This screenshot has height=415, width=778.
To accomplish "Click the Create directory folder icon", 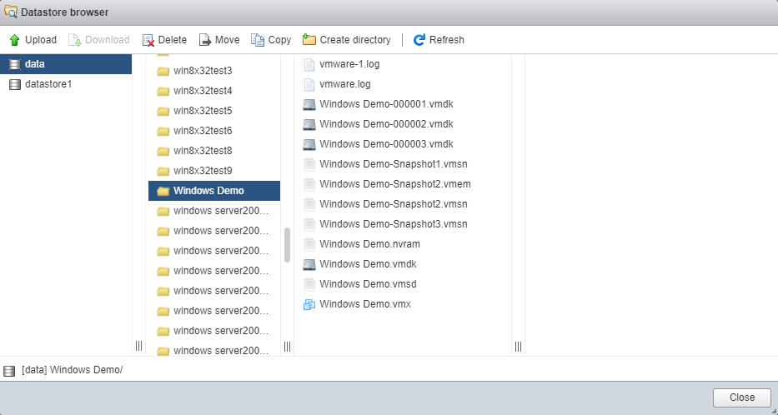I will tap(309, 40).
